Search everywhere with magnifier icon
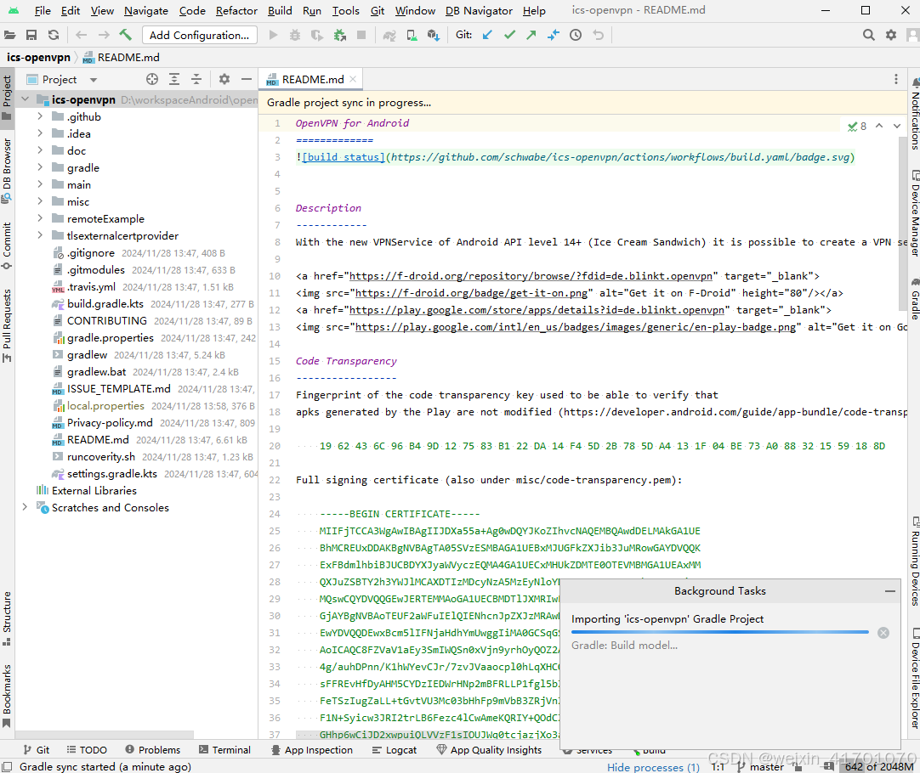Screen dimensions: 920x773 869,35
